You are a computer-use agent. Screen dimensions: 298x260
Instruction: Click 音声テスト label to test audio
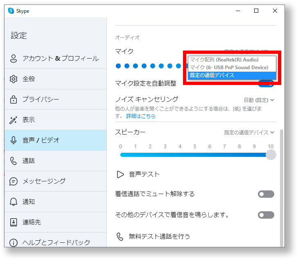(144, 174)
